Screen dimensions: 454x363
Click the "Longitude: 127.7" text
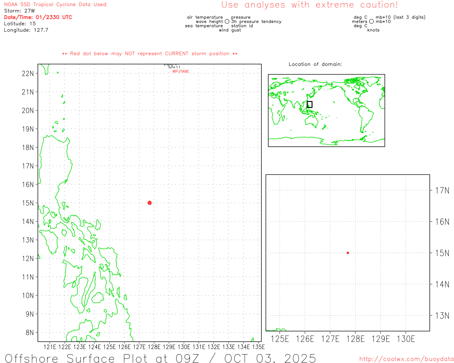pos(26,30)
